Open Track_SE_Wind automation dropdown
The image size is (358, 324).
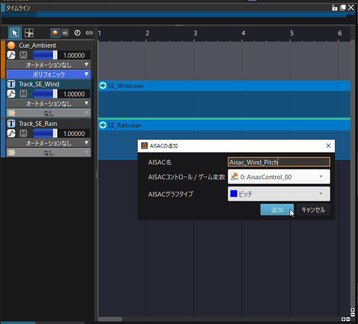coord(48,104)
